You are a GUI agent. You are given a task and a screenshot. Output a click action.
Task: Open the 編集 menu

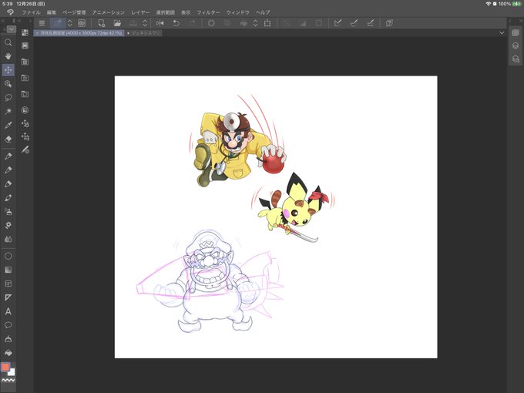pos(52,12)
